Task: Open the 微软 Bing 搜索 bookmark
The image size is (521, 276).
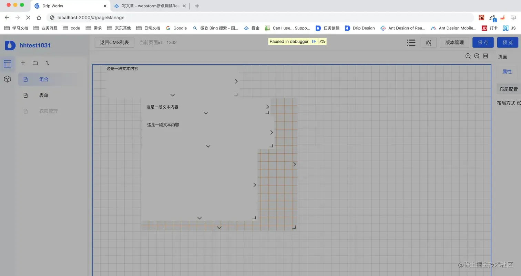Action: (x=215, y=28)
